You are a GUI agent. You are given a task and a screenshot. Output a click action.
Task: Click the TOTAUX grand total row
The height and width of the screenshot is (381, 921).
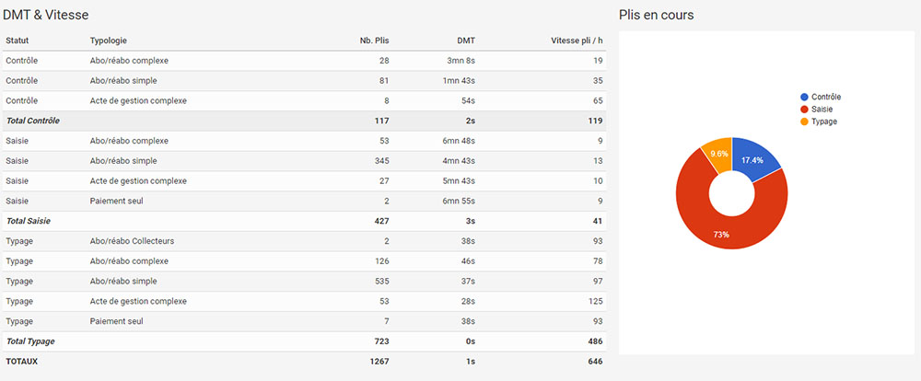click(304, 361)
